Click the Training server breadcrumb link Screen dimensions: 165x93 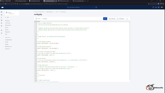[x=39, y=12]
